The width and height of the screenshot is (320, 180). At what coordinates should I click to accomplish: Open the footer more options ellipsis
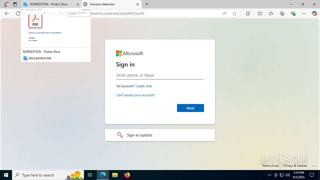[x=314, y=165]
